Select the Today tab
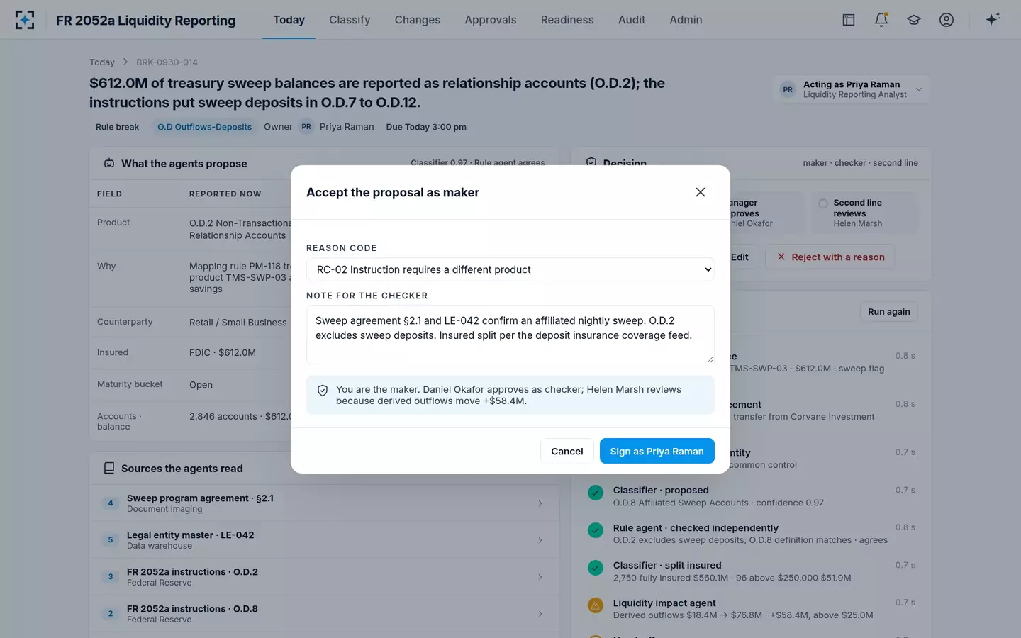The width and height of the screenshot is (1021, 638). point(289,20)
